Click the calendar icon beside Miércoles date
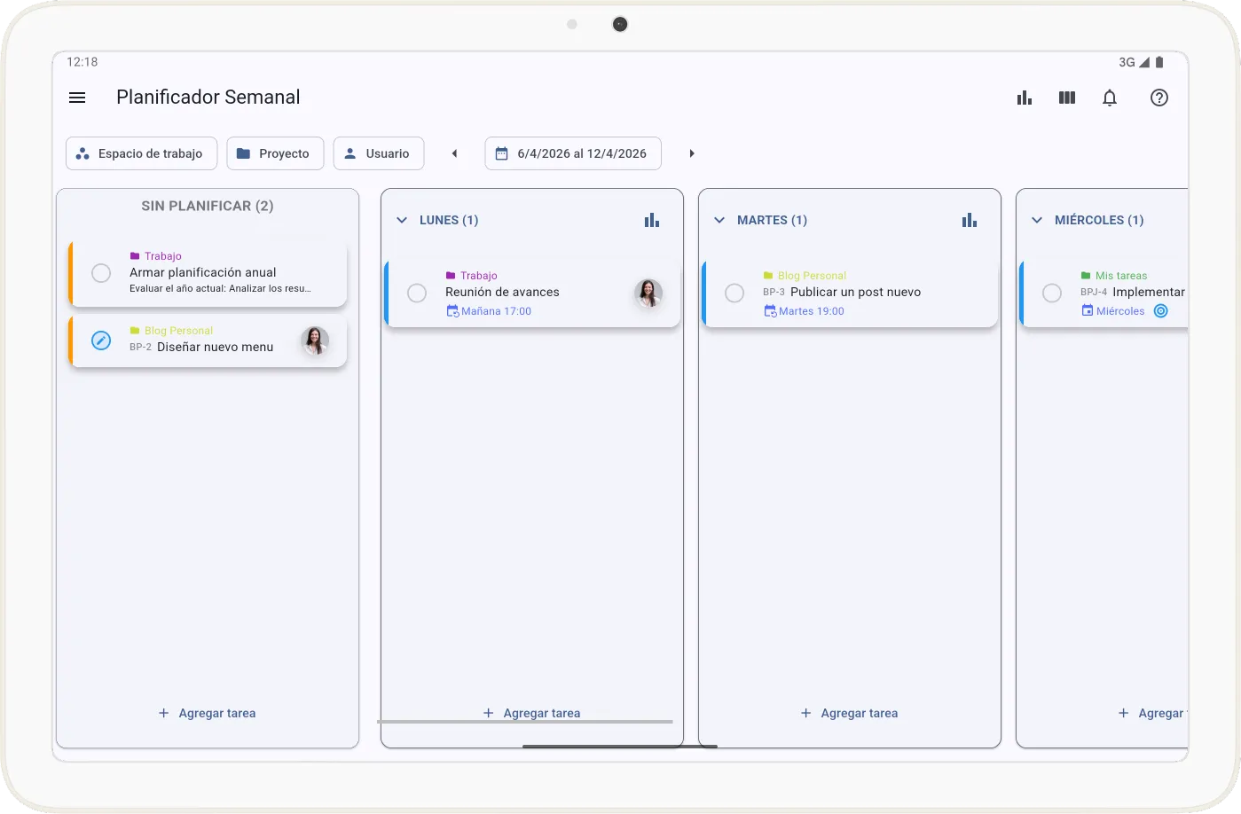This screenshot has height=814, width=1241. click(x=1088, y=311)
